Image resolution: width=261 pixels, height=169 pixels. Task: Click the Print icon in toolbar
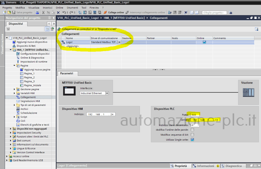click(x=37, y=12)
